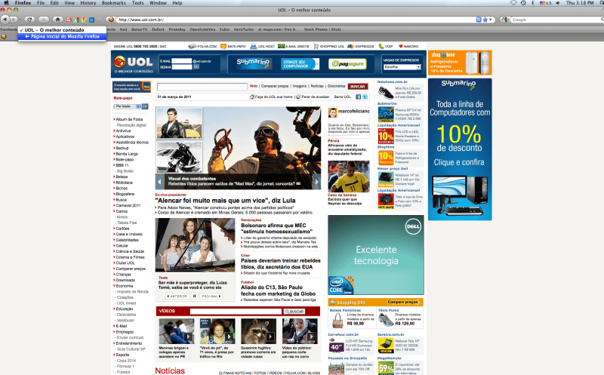This screenshot has height=375, width=604.
Task: Open back/forward history dropdown arrow
Action: pyautogui.click(x=20, y=20)
